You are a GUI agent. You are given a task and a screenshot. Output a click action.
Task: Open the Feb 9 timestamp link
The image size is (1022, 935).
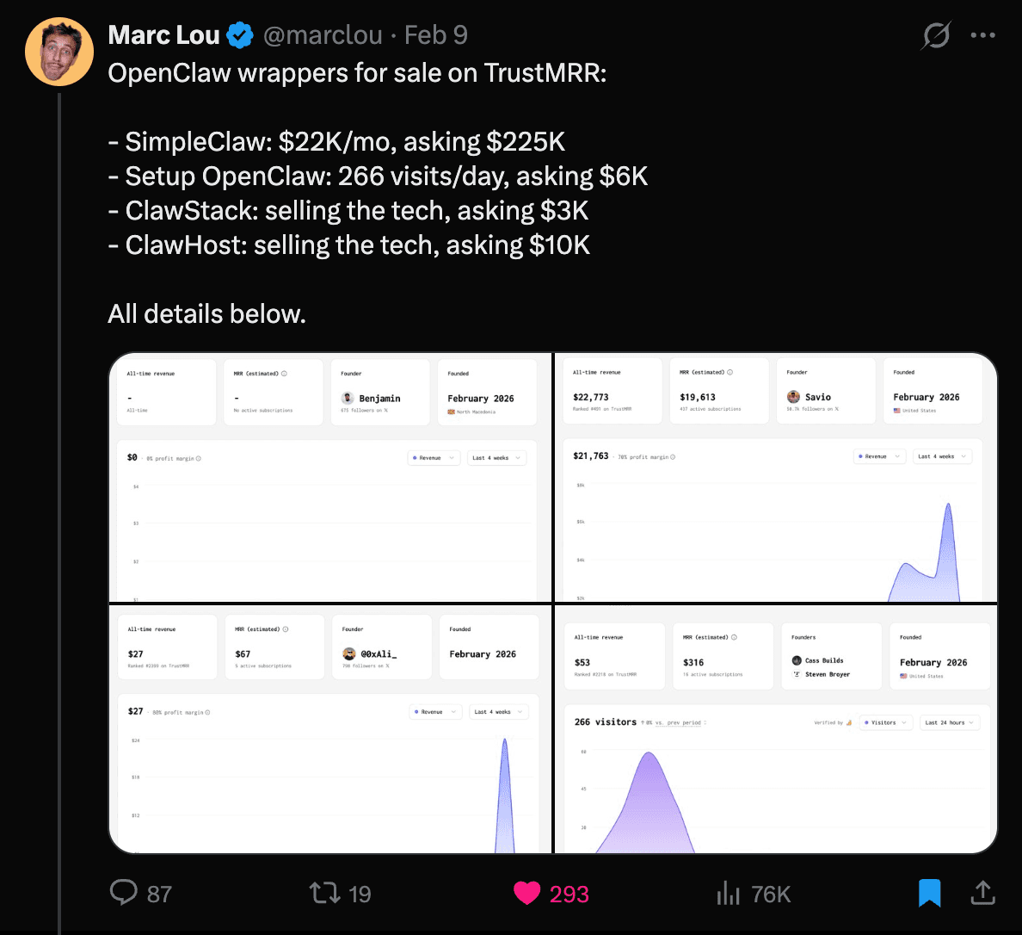pyautogui.click(x=436, y=35)
